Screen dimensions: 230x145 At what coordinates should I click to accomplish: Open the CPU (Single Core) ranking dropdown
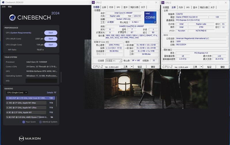pos(17,92)
